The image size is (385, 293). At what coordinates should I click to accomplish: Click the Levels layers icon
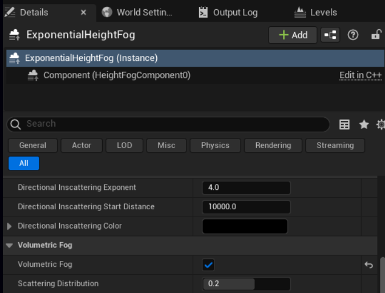[300, 13]
